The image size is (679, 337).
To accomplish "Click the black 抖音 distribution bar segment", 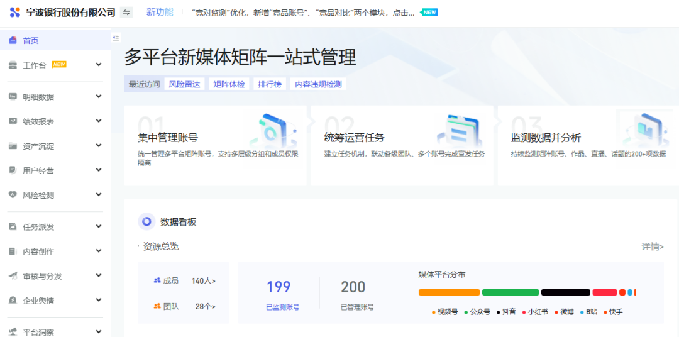I will [566, 292].
